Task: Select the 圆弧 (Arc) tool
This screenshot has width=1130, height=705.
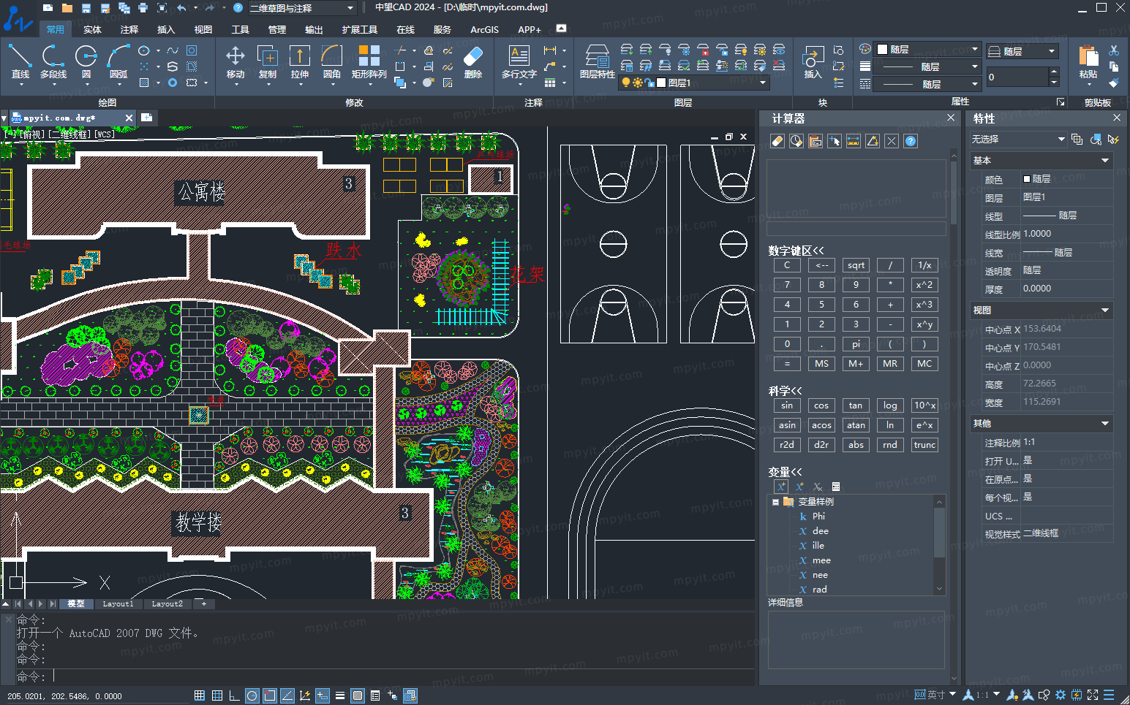Action: [x=118, y=61]
